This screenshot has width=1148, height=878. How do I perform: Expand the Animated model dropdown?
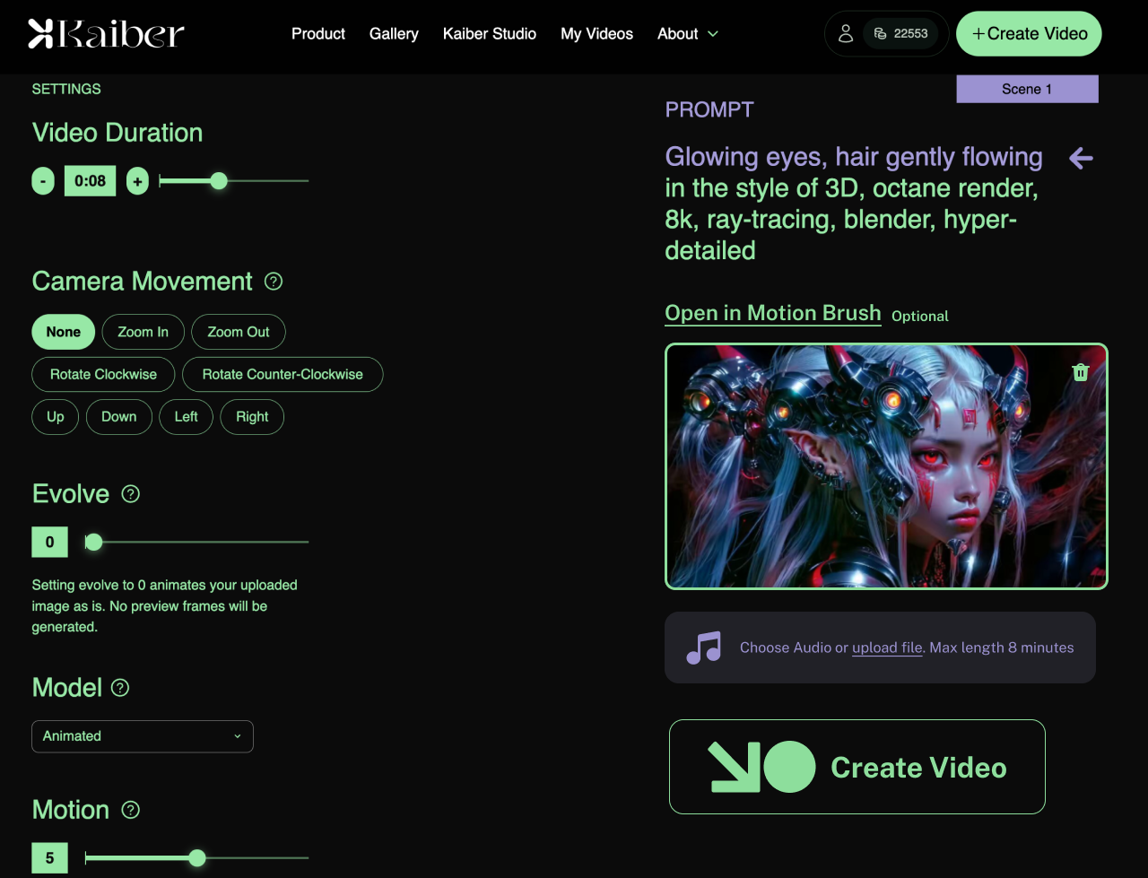(x=143, y=736)
